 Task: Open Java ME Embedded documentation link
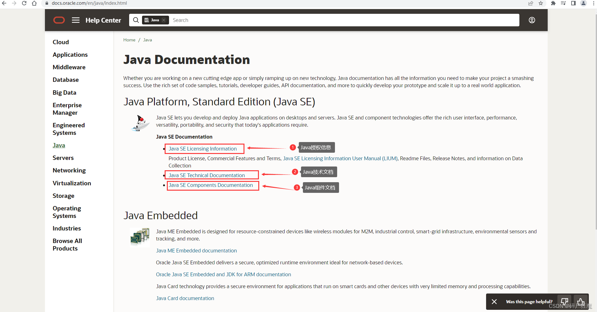pyautogui.click(x=196, y=251)
